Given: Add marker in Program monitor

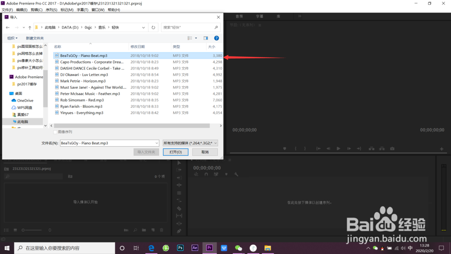Looking at the screenshot, I should coord(285,148).
